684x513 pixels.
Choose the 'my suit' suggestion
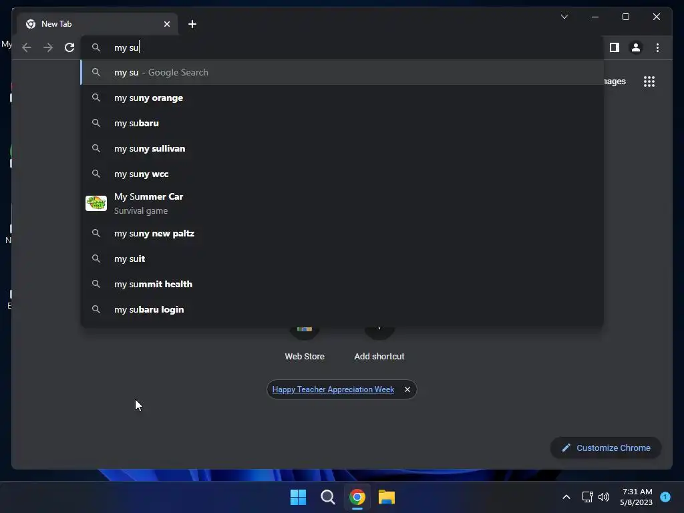click(342, 259)
